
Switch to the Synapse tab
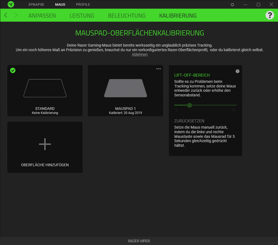[36, 5]
